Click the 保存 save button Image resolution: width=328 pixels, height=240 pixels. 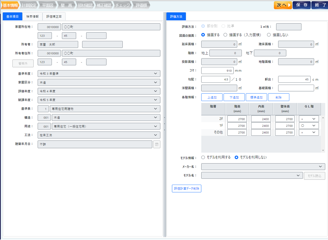302,5
